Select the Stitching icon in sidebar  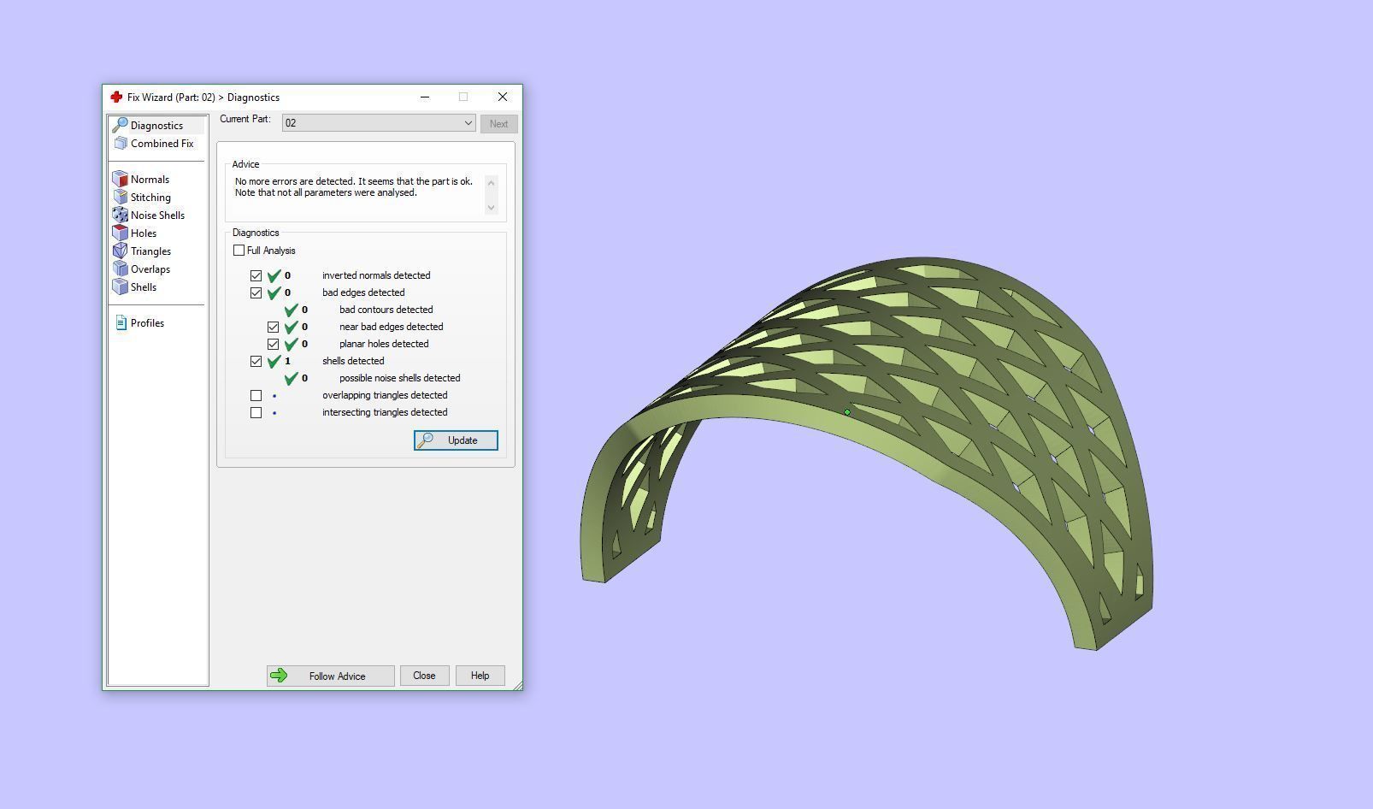121,198
